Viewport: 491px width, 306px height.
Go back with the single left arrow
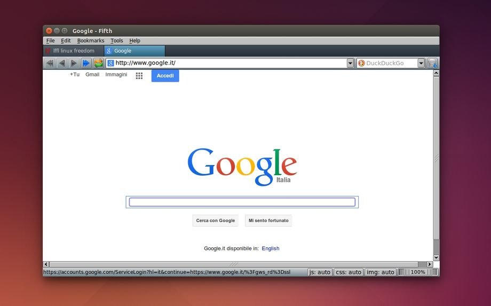click(x=62, y=63)
